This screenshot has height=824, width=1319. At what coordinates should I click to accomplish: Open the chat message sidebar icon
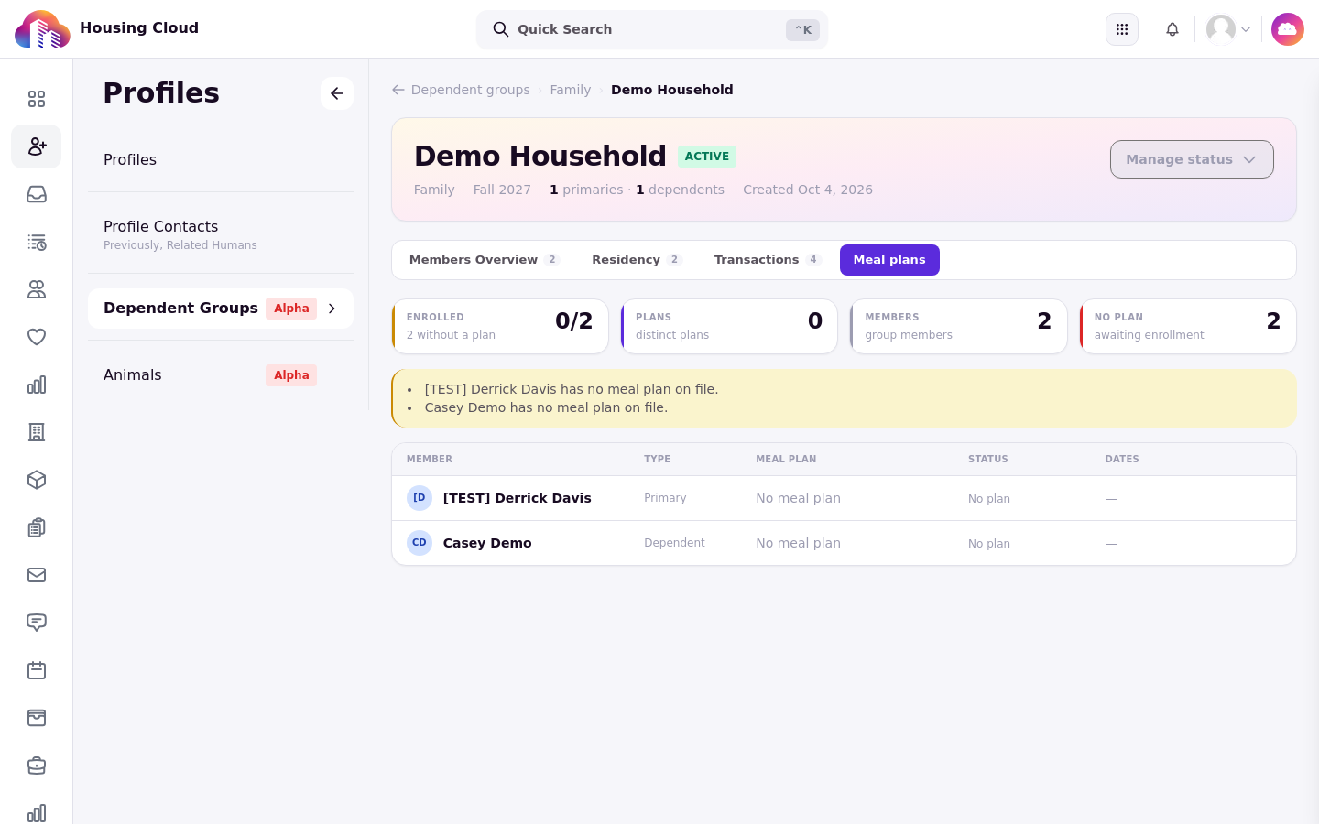tap(37, 623)
